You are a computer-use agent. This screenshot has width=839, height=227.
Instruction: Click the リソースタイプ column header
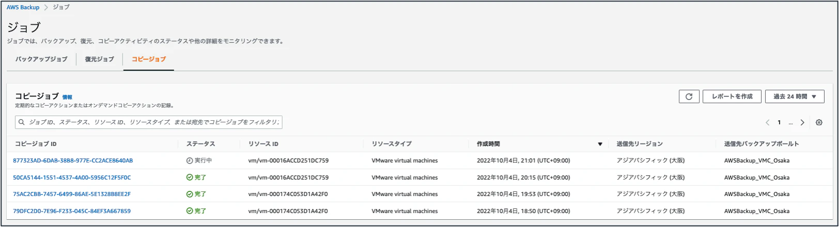tap(392, 144)
